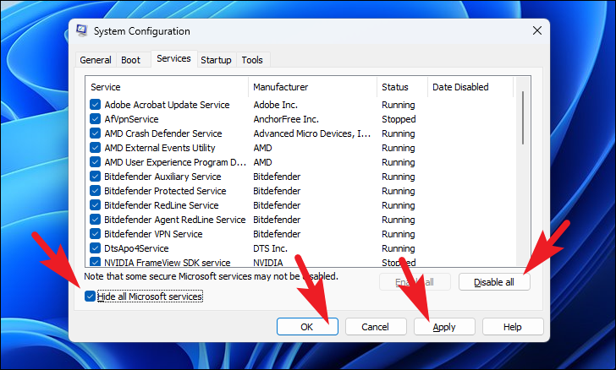Close the System Configuration window
This screenshot has width=616, height=370.
pos(537,30)
